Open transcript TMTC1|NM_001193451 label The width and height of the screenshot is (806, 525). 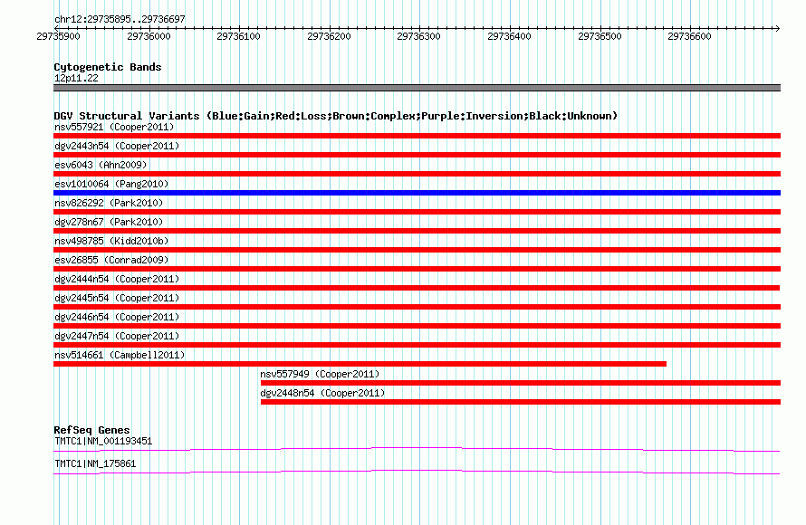click(103, 441)
